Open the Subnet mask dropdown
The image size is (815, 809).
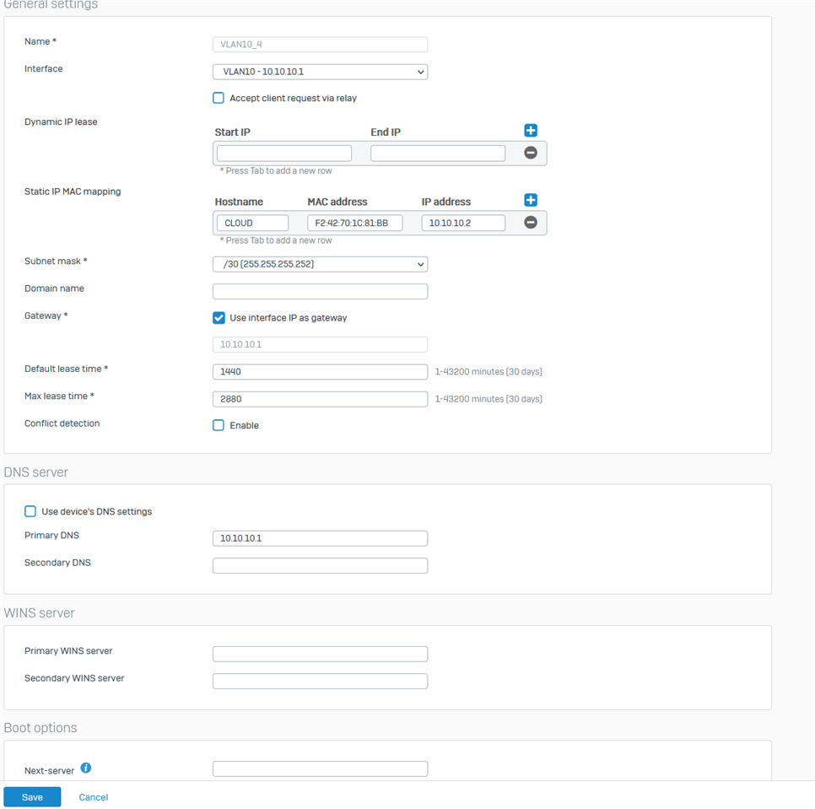click(321, 264)
